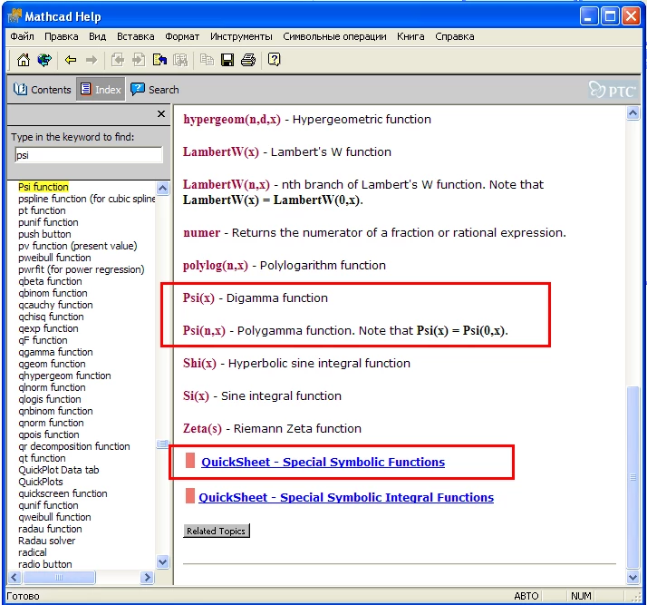Click the red icon beside Special Symbolic Functions
This screenshot has width=647, height=605.
pos(190,461)
